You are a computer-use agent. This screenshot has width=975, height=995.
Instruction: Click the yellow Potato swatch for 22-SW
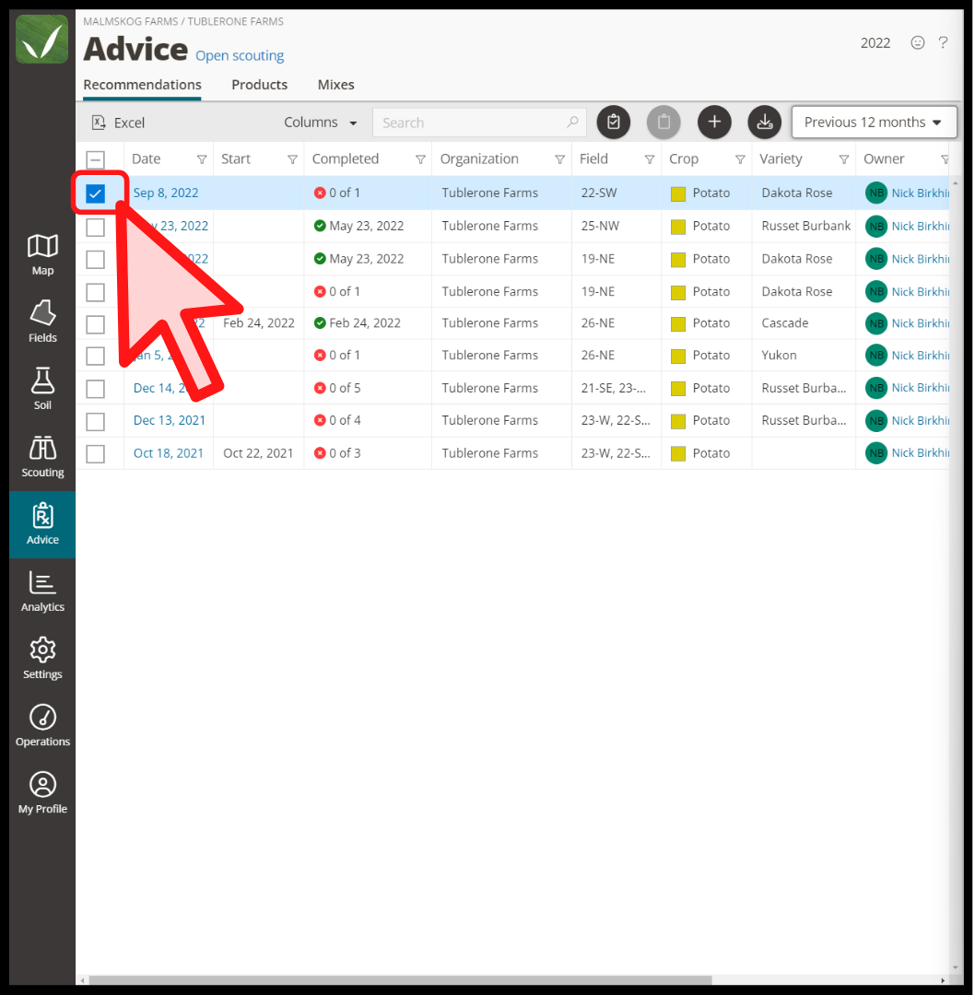(x=678, y=194)
